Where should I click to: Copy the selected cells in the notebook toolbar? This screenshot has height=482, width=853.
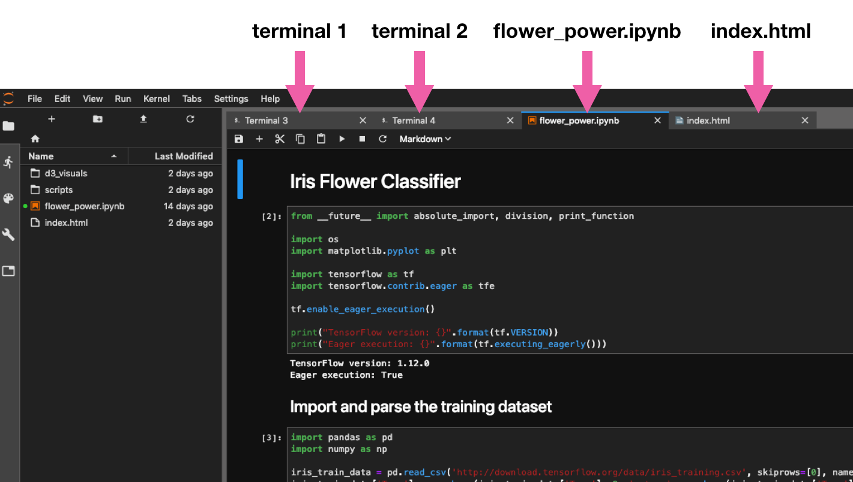(x=300, y=139)
